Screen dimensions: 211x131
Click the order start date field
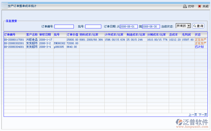pyautogui.click(x=129, y=27)
